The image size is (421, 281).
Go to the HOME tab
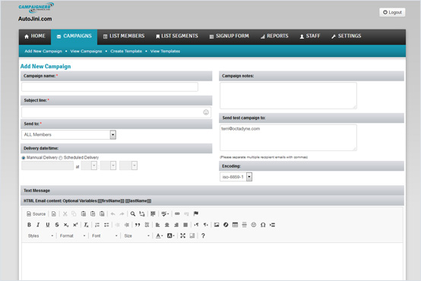click(35, 36)
